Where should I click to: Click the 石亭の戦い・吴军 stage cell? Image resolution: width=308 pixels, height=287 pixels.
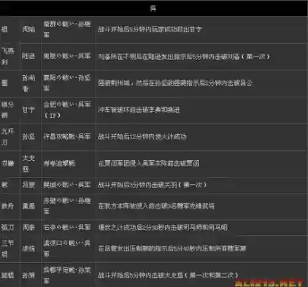(x=67, y=227)
